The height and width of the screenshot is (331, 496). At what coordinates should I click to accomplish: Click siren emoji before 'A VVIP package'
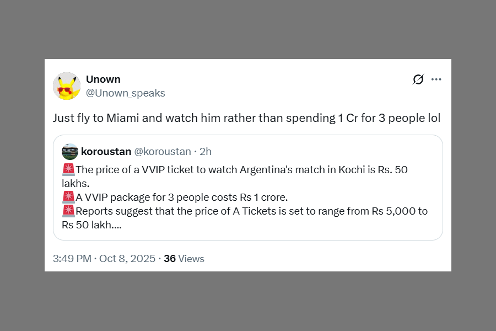point(68,197)
